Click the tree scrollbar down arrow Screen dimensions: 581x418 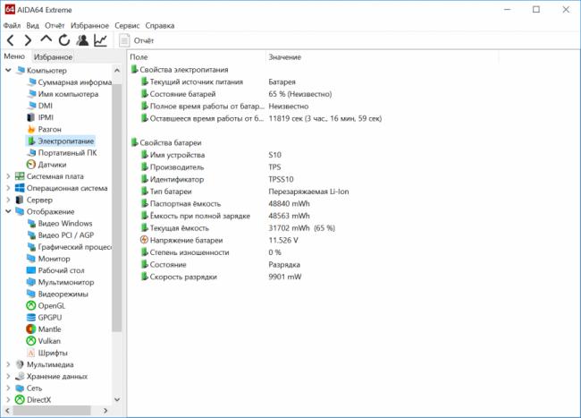pyautogui.click(x=117, y=399)
